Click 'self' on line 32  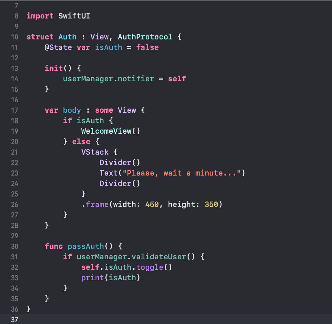pyautogui.click(x=90, y=267)
